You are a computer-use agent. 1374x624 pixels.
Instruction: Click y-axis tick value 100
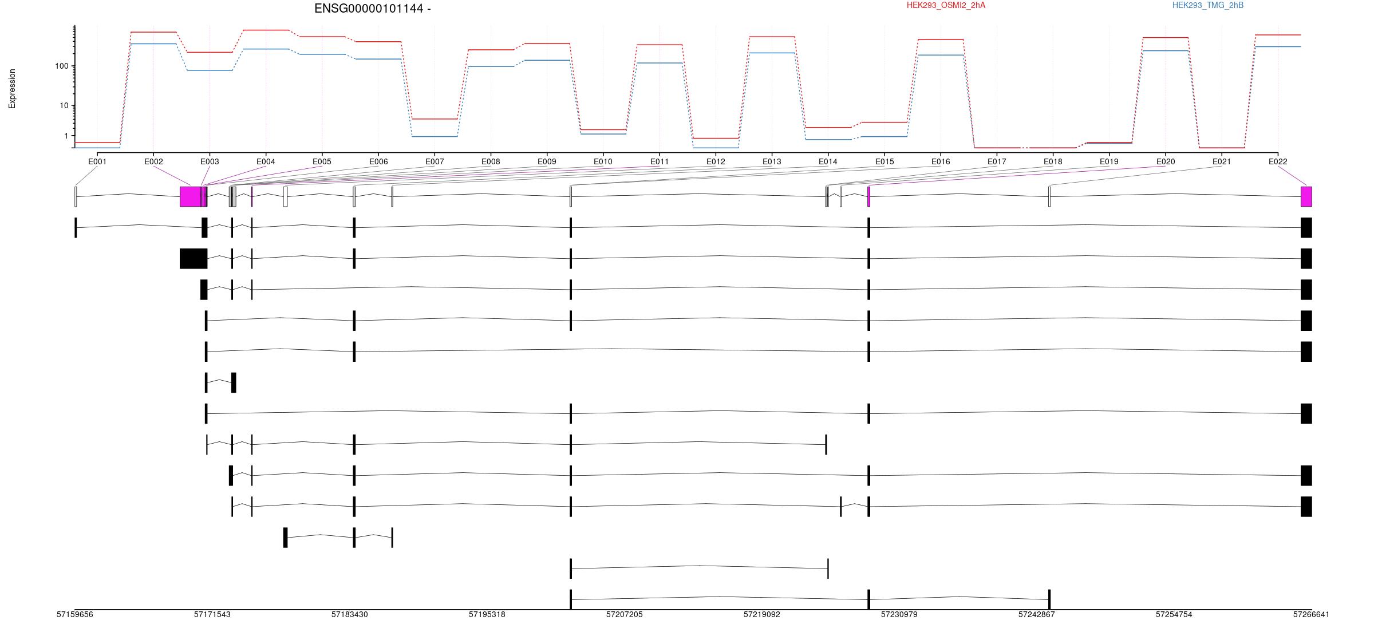point(62,66)
